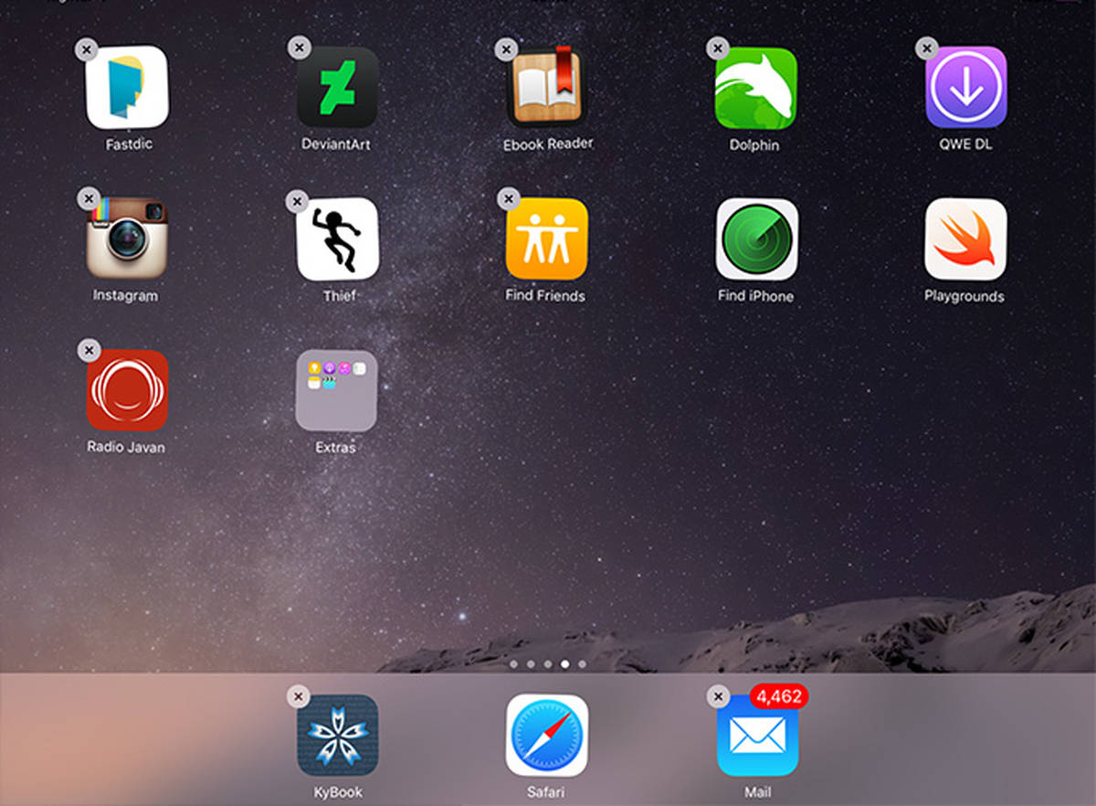Viewport: 1096px width, 806px height.
Task: Remove DeviantArt via its delete badge
Action: (x=299, y=48)
